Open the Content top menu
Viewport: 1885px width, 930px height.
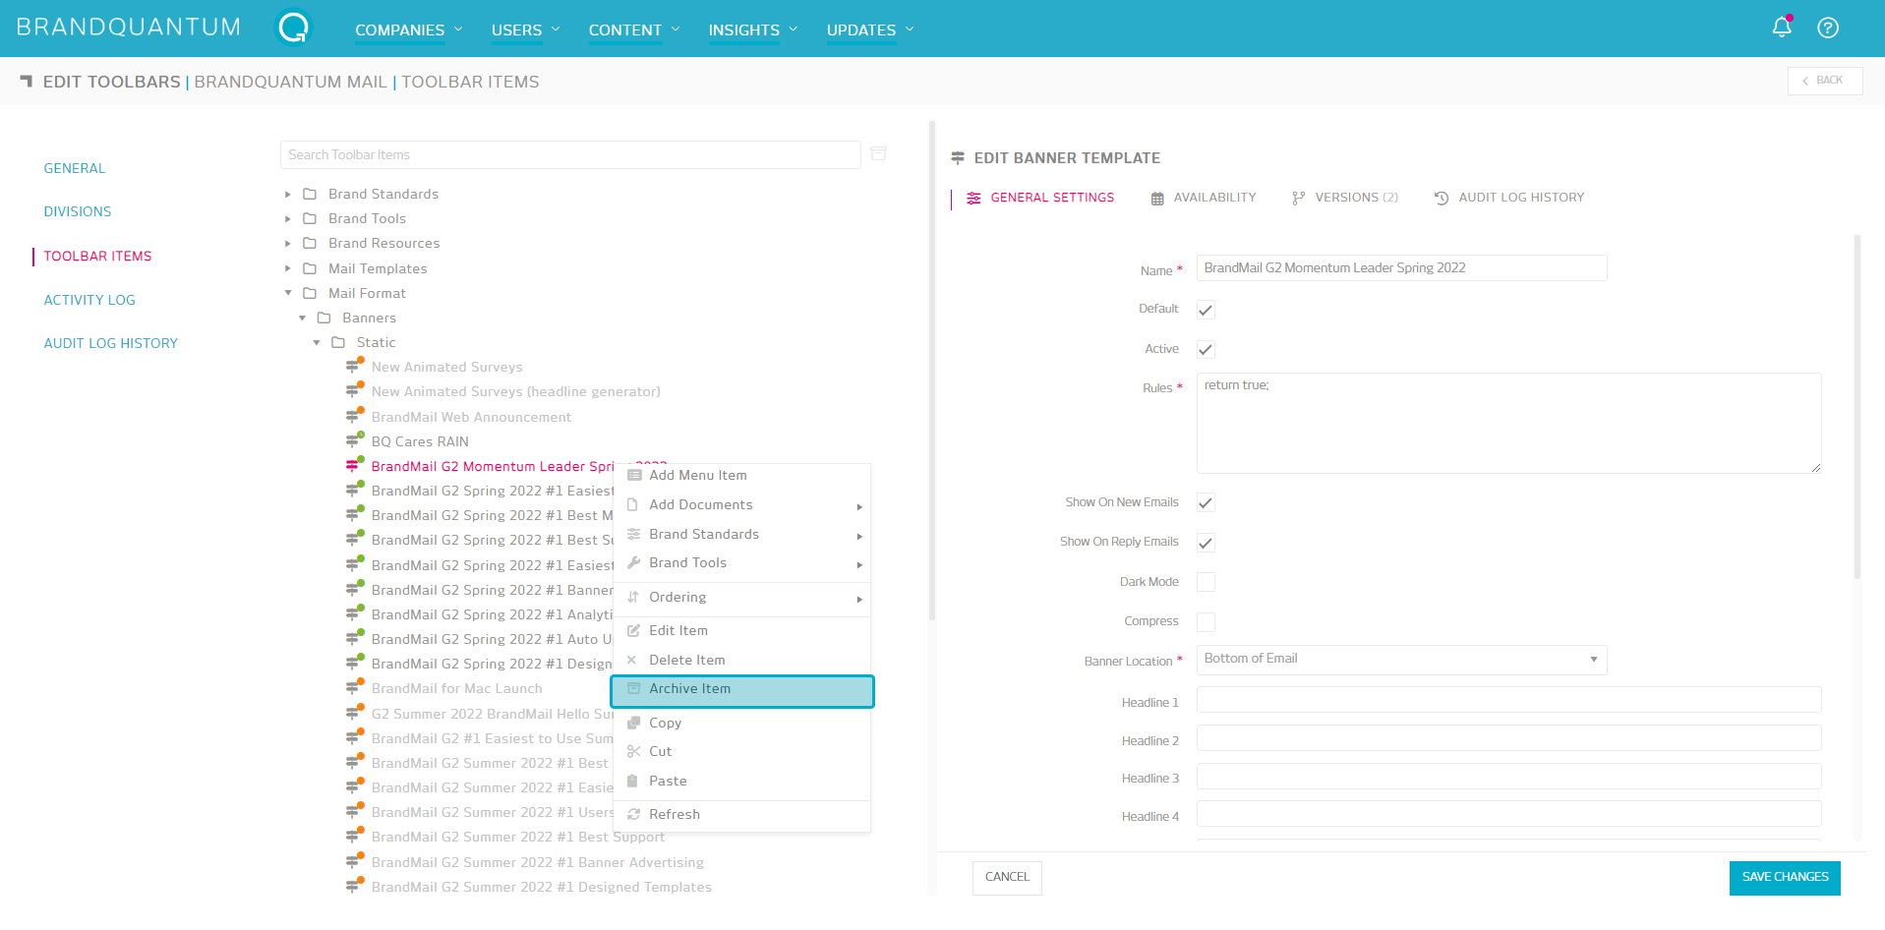pyautogui.click(x=634, y=30)
